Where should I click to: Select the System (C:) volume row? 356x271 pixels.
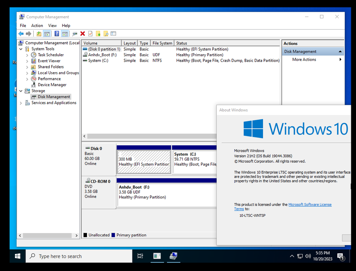(181, 60)
